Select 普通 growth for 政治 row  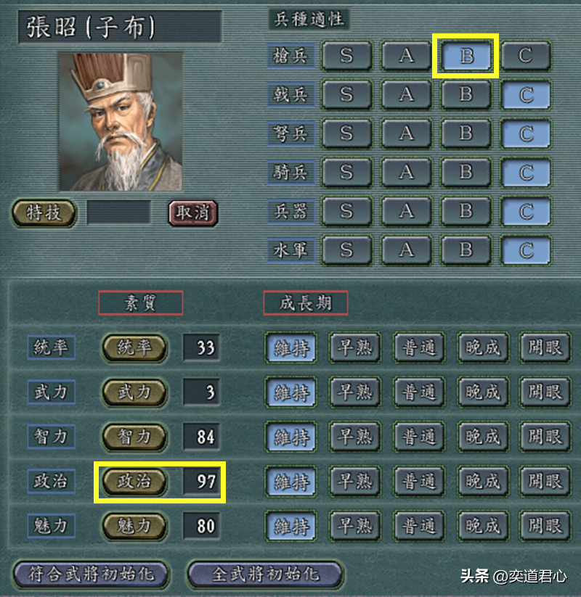coord(419,481)
